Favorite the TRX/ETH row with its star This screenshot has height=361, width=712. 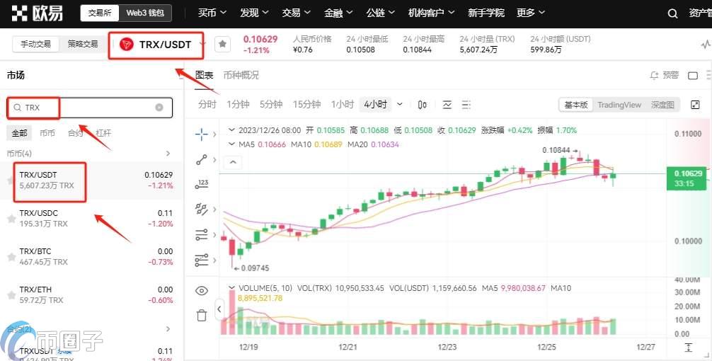click(x=11, y=295)
